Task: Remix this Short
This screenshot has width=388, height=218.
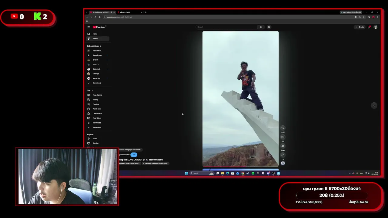Action: [283, 155]
